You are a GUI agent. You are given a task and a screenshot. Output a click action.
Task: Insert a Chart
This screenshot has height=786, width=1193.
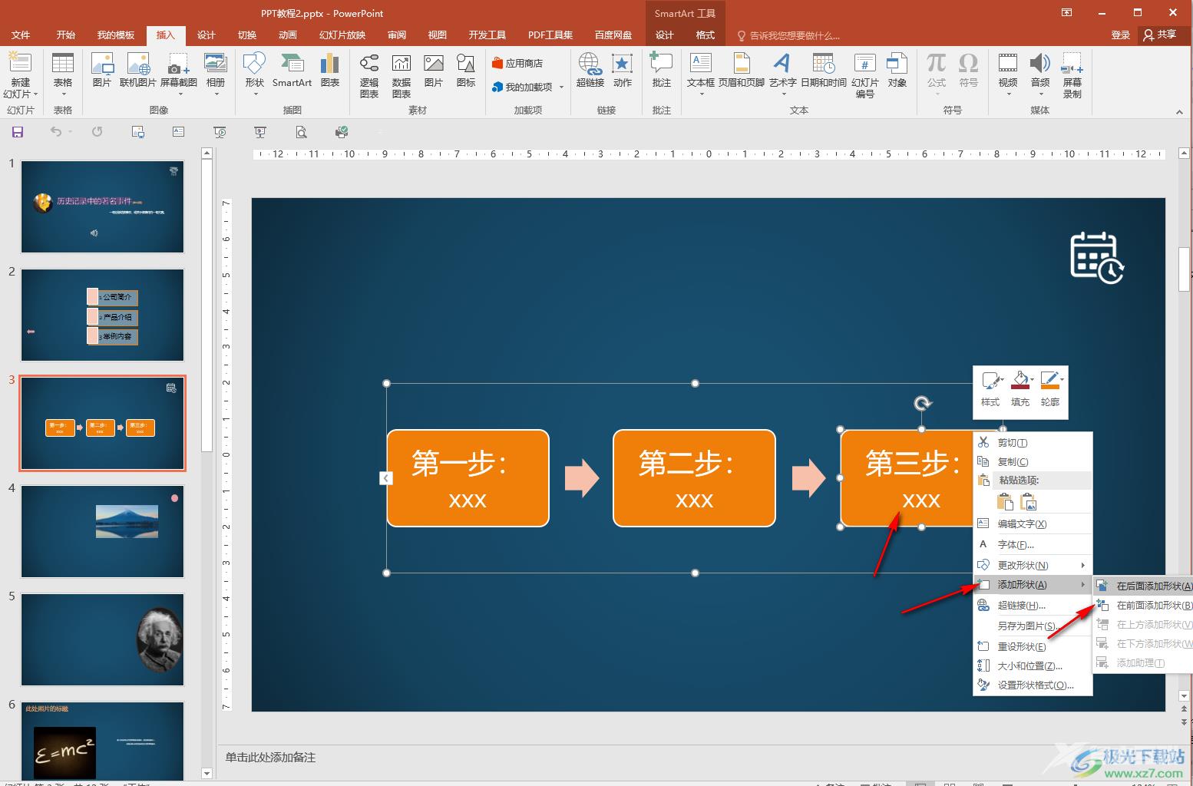(x=330, y=71)
